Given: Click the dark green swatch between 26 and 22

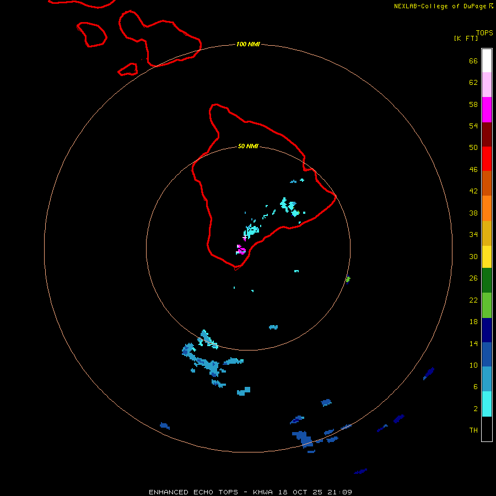Looking at the screenshot, I should pyautogui.click(x=487, y=281).
